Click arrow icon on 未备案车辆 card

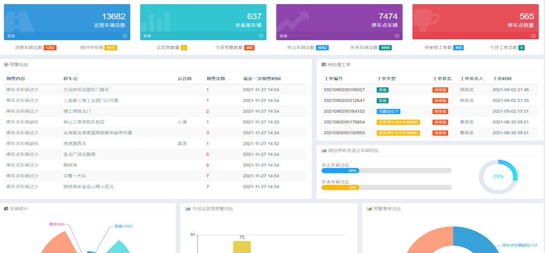pos(261,36)
